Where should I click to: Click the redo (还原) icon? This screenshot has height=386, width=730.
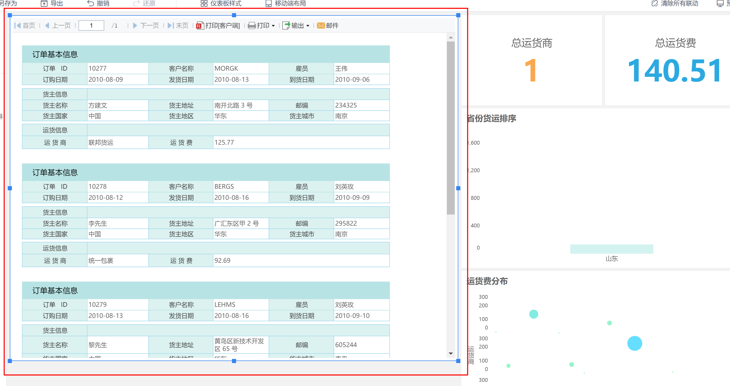click(136, 3)
